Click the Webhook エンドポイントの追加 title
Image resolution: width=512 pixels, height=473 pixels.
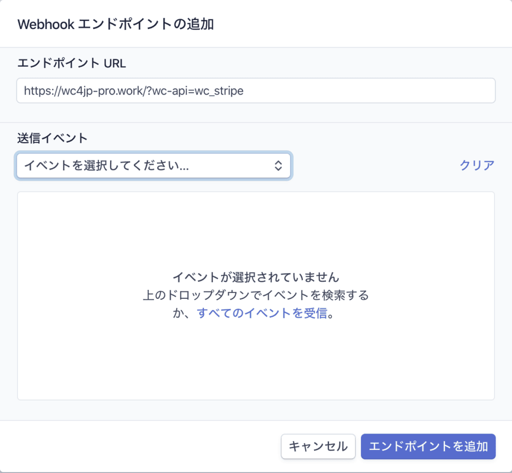(x=115, y=24)
